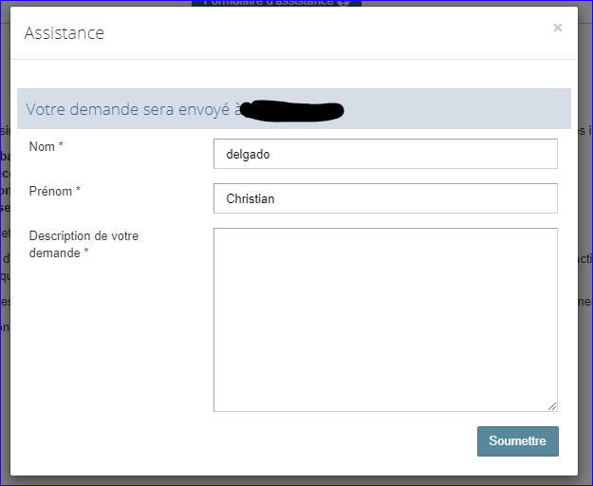Click the partially hidden Formulaire d'assistance button

click(x=269, y=3)
